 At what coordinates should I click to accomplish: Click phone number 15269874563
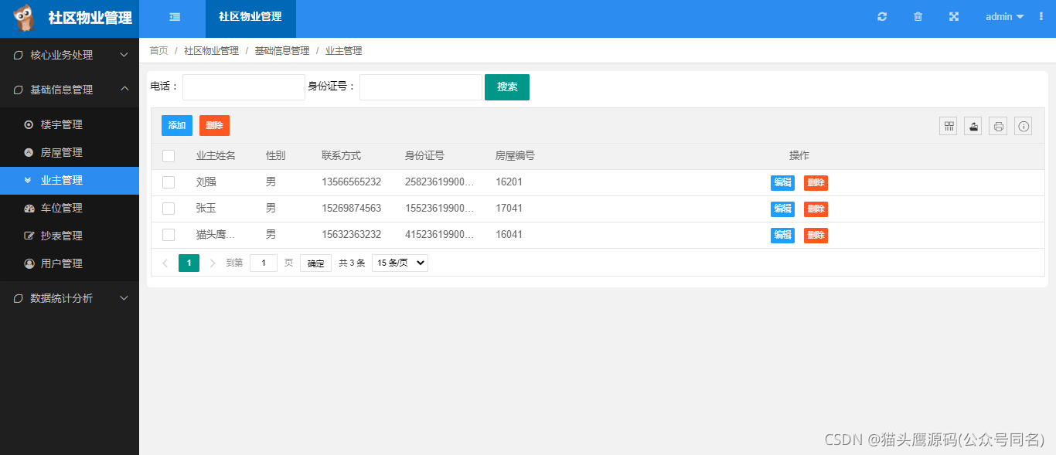352,209
